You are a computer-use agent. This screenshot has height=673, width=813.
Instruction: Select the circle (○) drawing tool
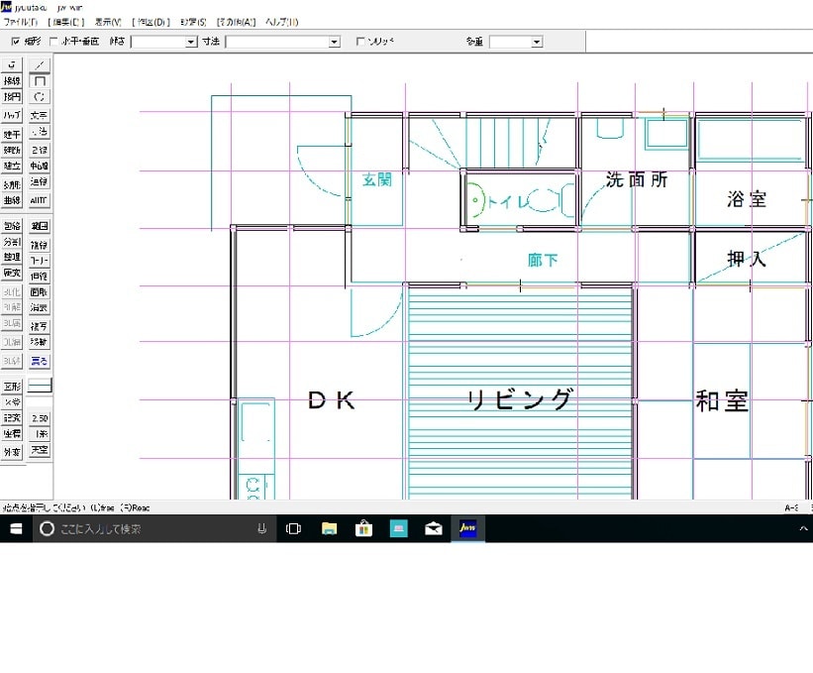pyautogui.click(x=40, y=97)
